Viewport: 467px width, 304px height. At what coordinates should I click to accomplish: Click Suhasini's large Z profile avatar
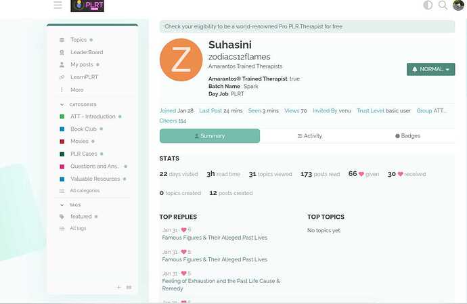(x=181, y=60)
